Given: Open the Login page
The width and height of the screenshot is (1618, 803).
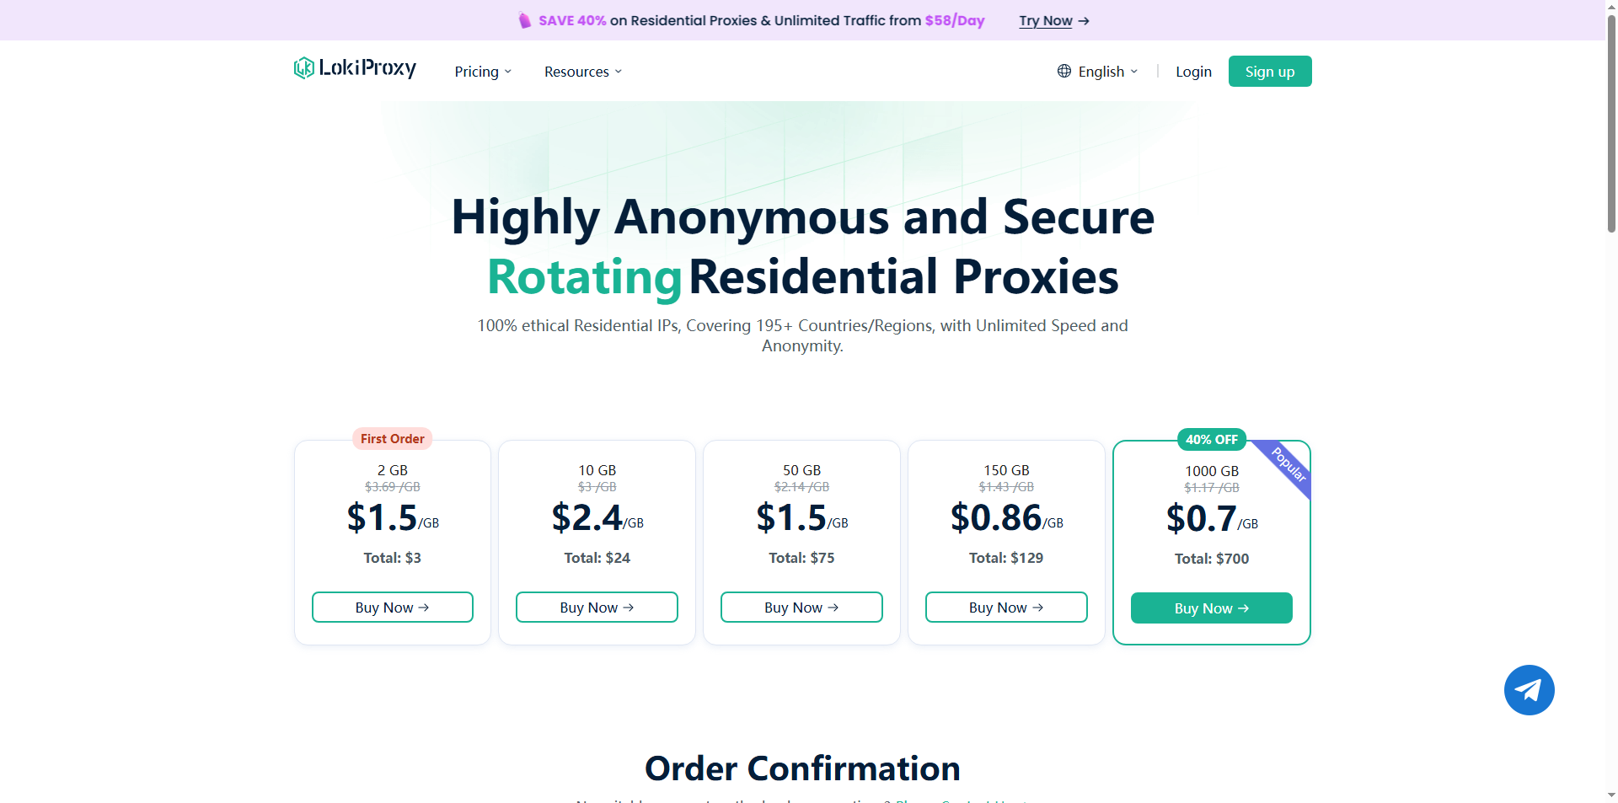Looking at the screenshot, I should [1193, 72].
